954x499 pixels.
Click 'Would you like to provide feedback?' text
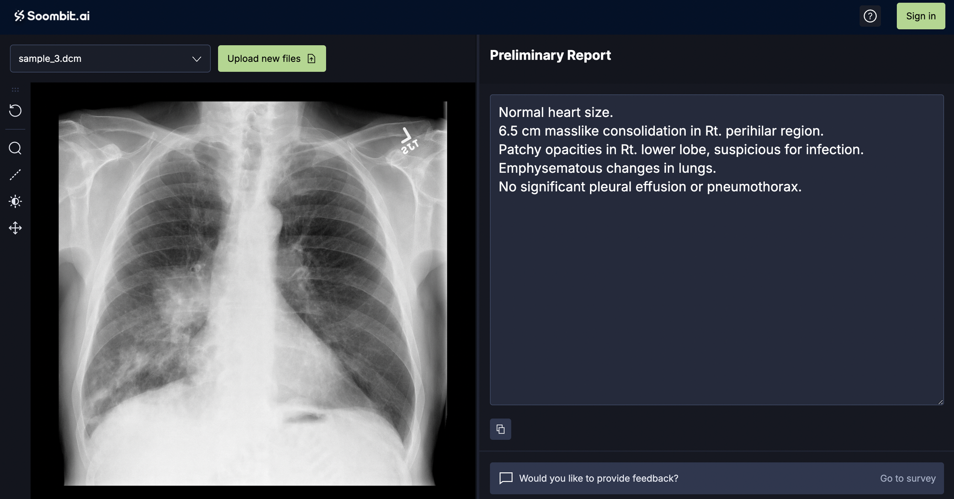click(x=599, y=478)
